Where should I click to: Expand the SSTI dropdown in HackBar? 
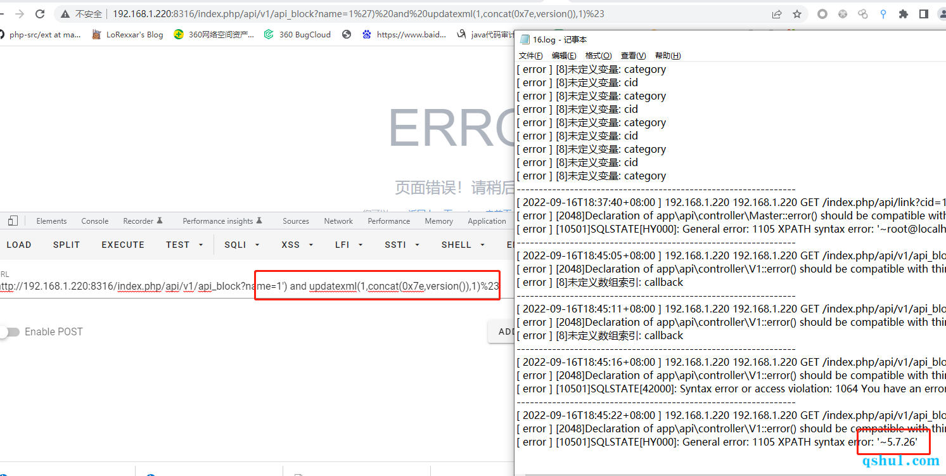click(402, 245)
